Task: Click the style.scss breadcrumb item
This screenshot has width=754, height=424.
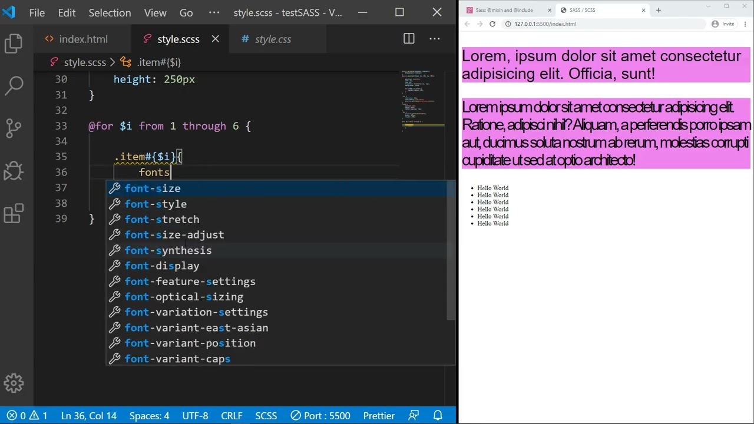Action: [x=78, y=62]
